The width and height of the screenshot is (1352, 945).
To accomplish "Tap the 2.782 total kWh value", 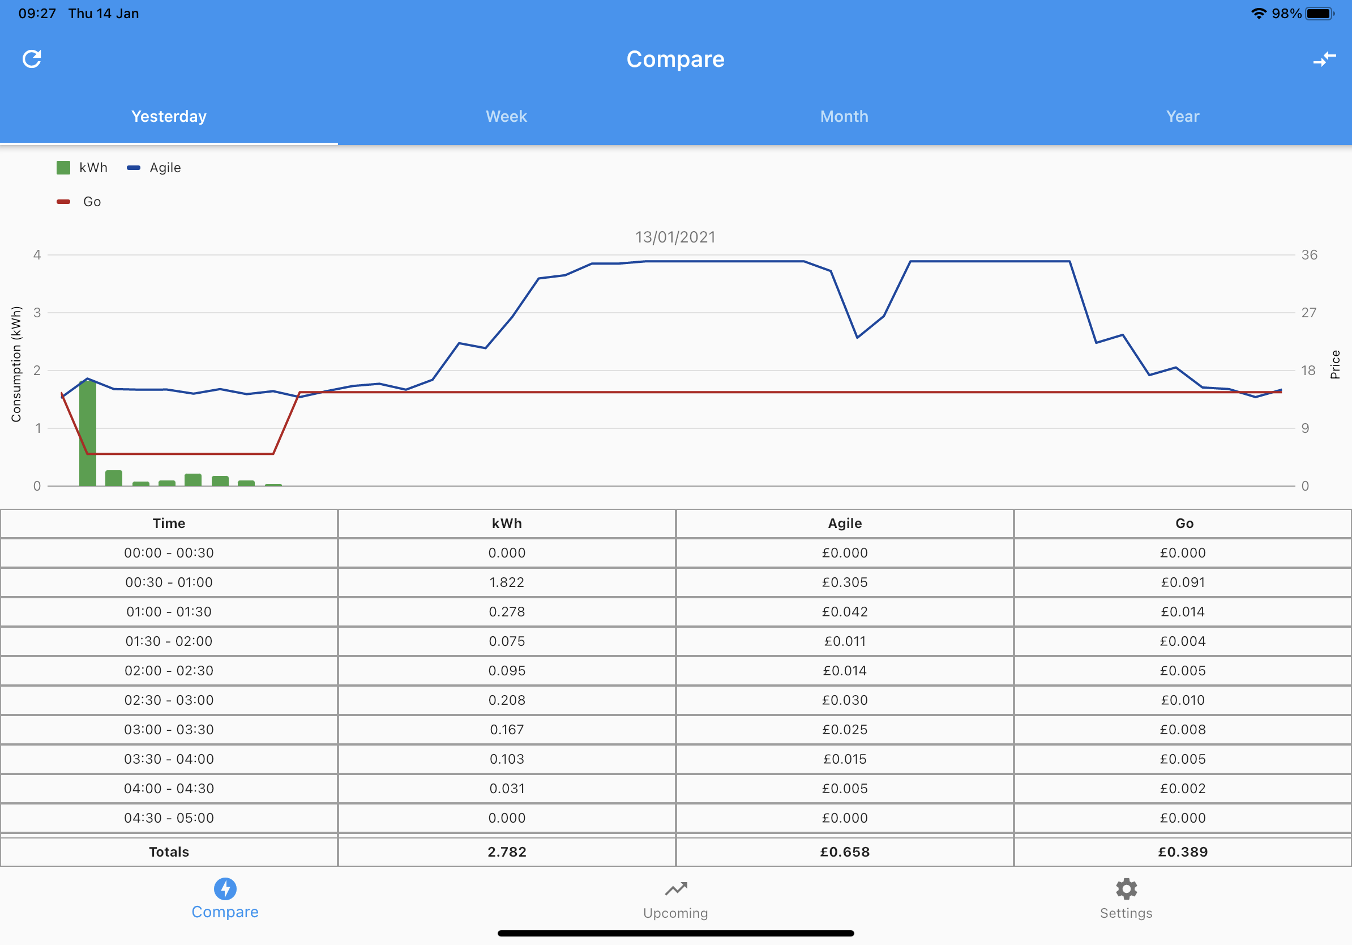I will pos(507,852).
